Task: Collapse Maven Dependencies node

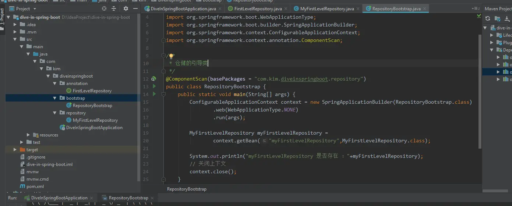Action: 492,50
